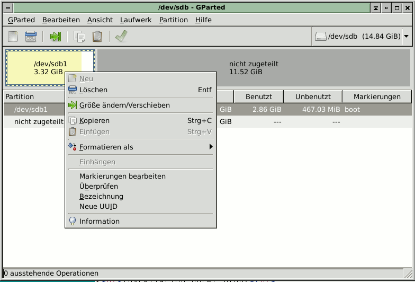This screenshot has width=415, height=282.
Task: Click the "Markierungen" column header
Action: tap(377, 97)
